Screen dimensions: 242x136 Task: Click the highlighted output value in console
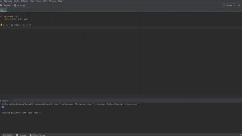(x=3, y=107)
